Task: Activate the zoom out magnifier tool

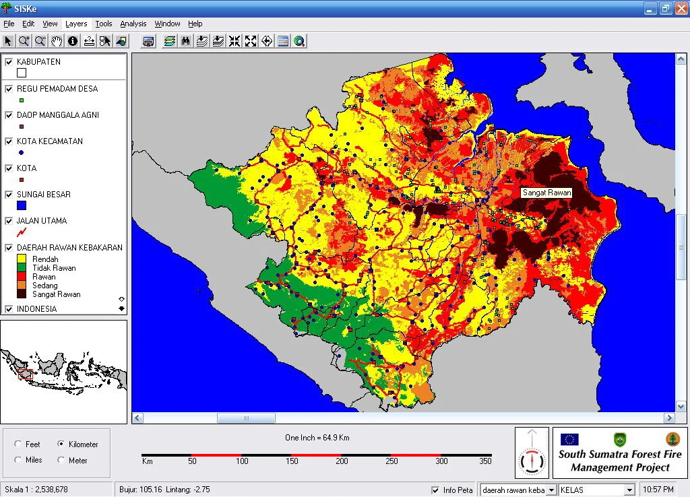Action: point(40,41)
